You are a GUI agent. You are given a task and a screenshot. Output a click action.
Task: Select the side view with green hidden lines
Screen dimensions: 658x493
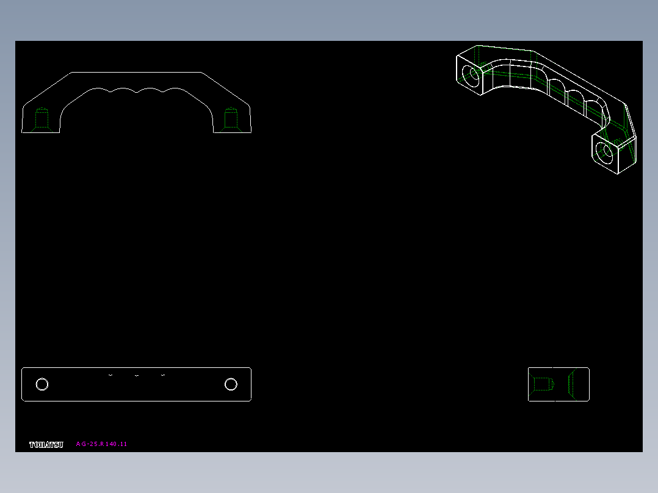coord(559,384)
